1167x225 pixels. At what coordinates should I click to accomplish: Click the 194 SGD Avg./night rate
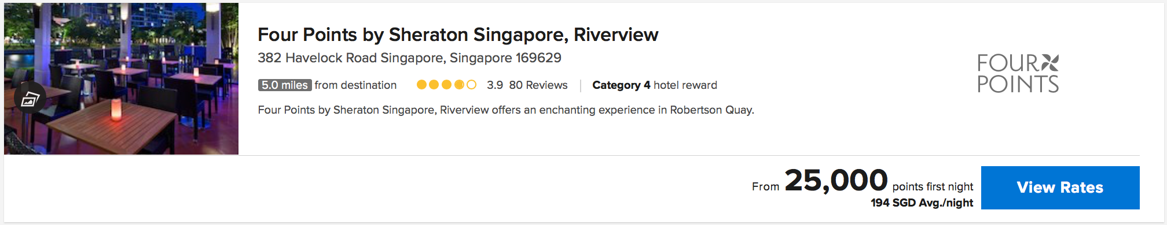click(922, 203)
